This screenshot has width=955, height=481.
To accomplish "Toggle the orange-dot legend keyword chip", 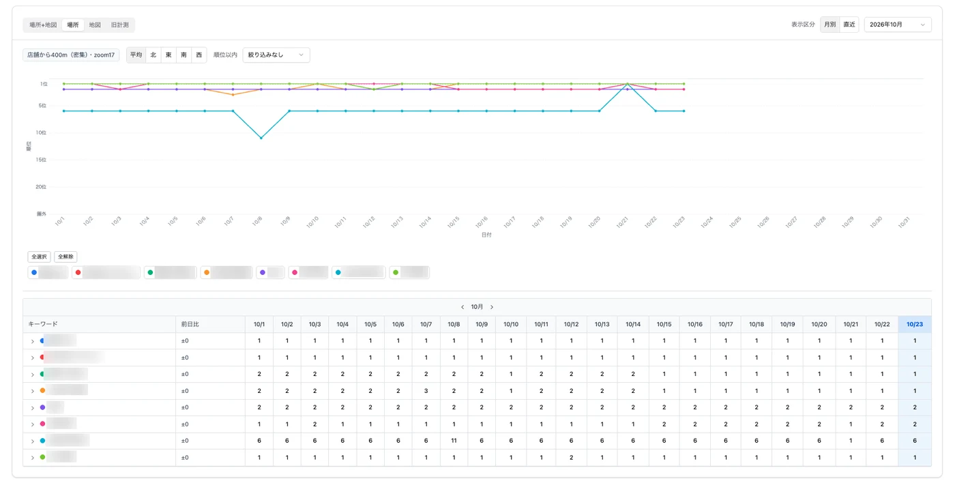I will click(x=226, y=272).
